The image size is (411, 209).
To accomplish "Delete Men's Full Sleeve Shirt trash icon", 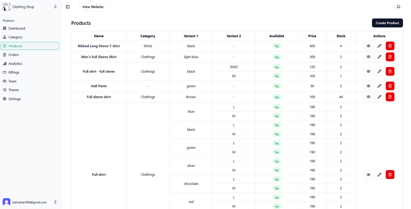I will [x=390, y=57].
